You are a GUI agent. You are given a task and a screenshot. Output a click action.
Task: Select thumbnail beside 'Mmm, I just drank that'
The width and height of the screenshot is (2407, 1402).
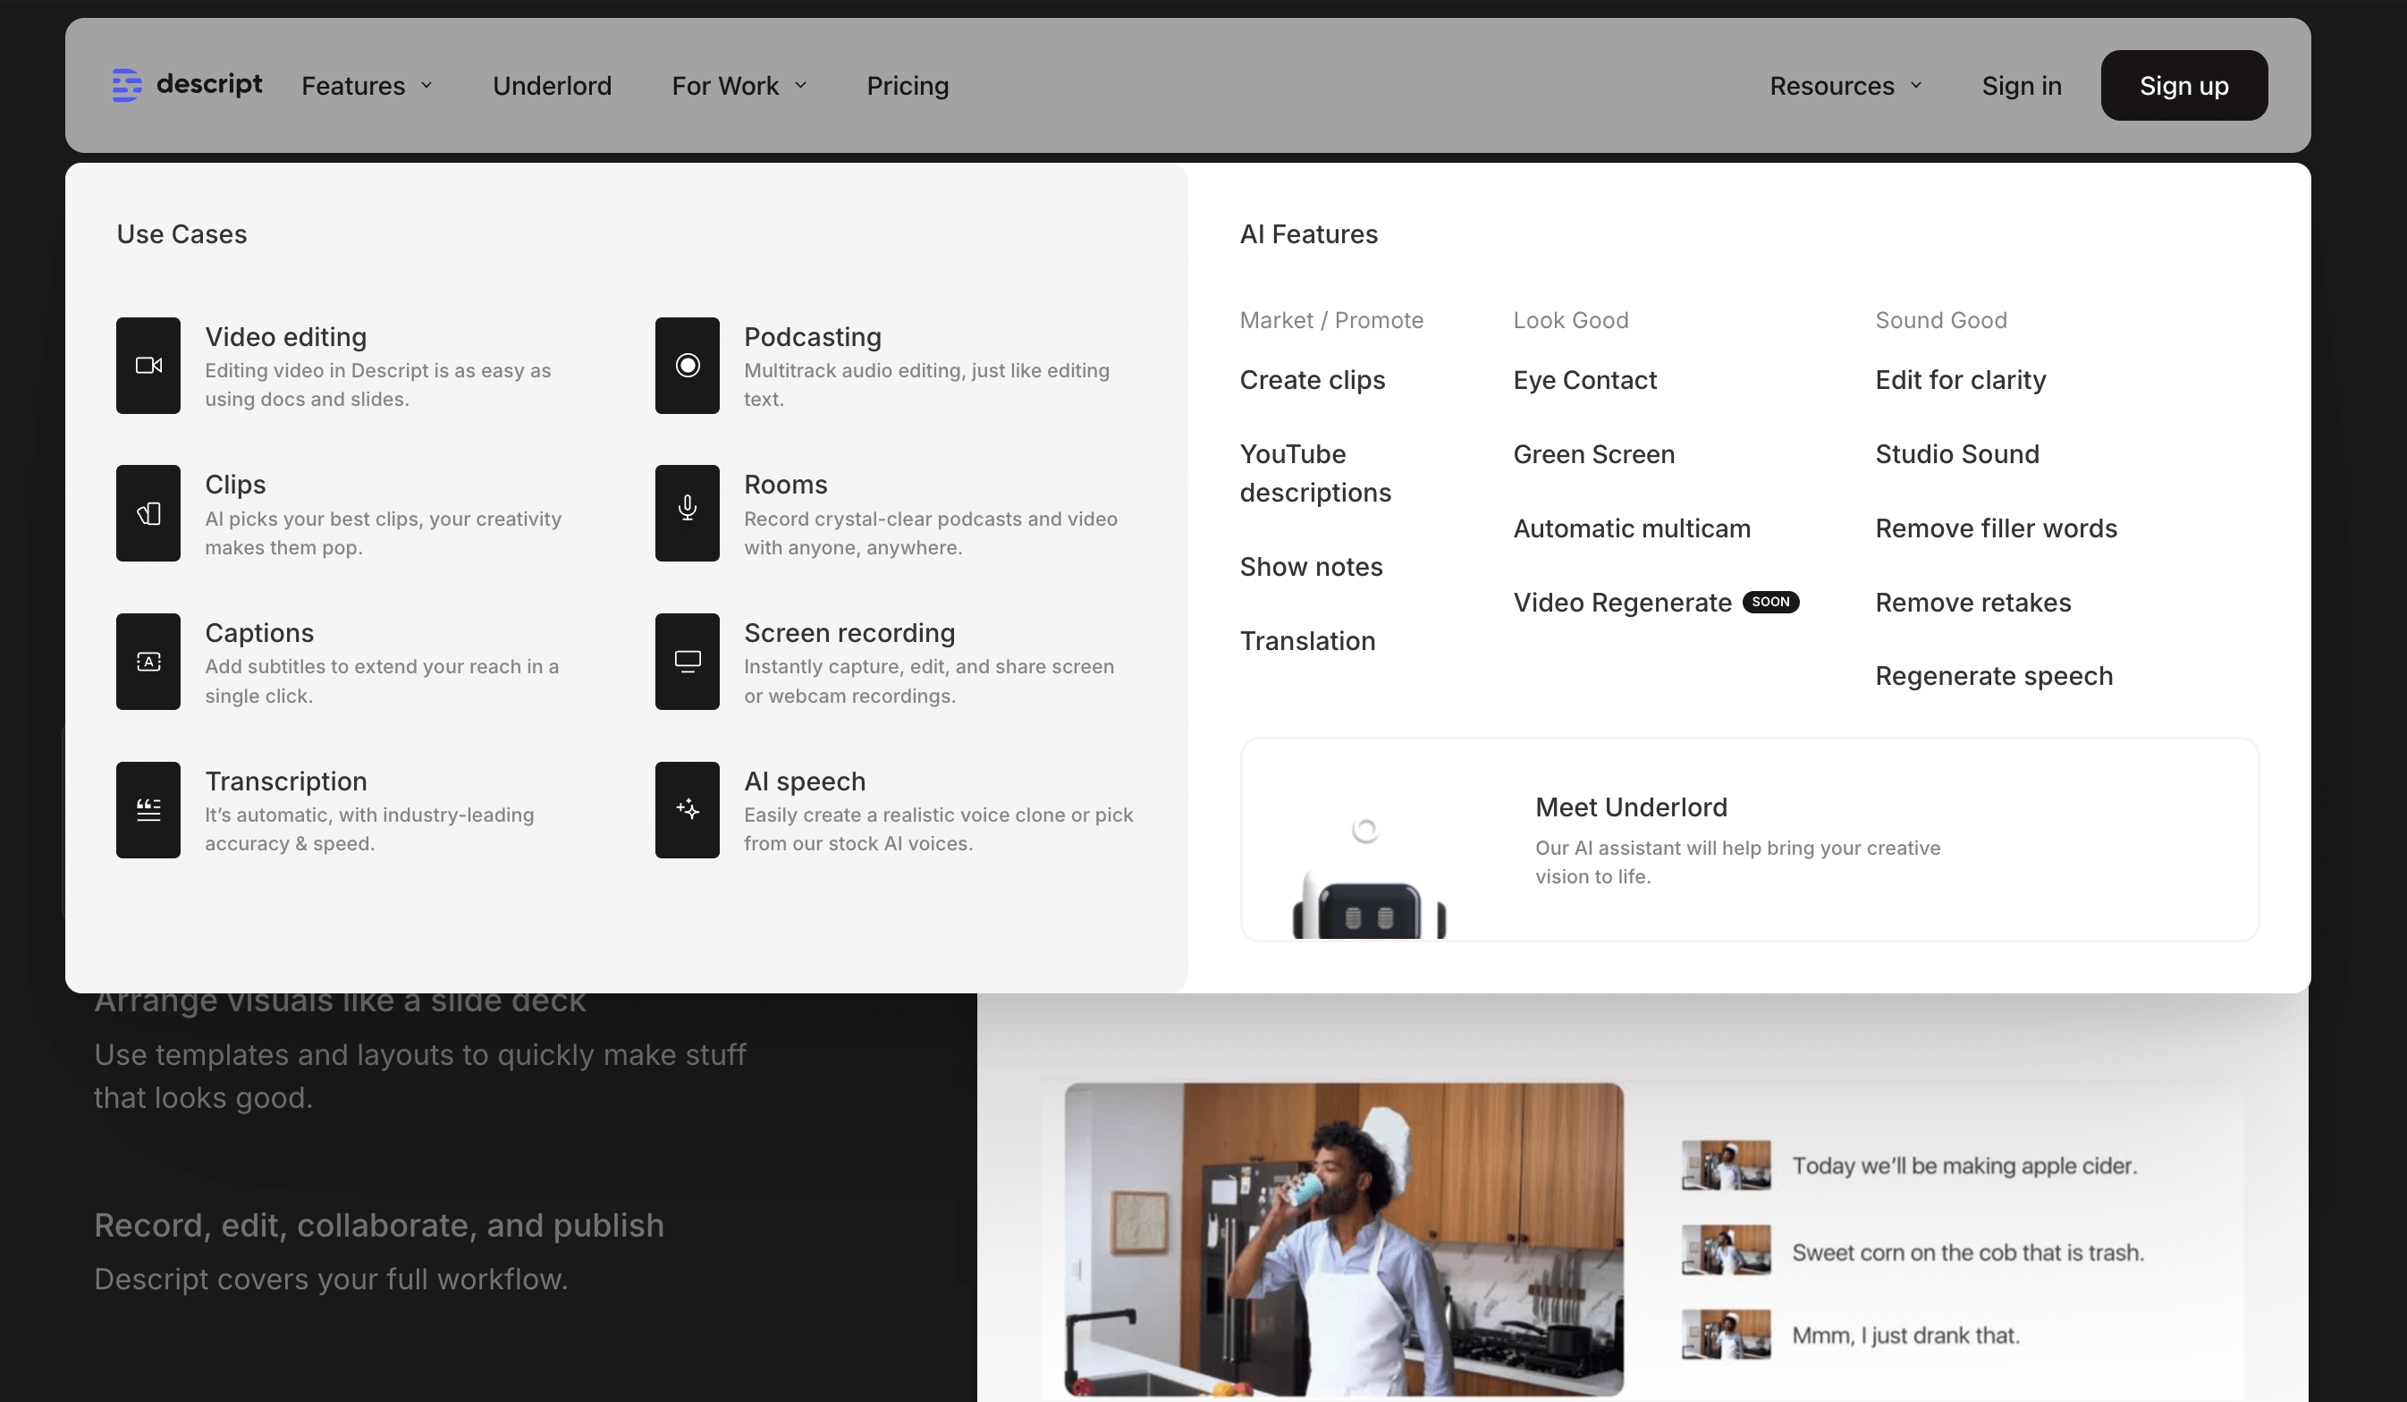(1725, 1334)
